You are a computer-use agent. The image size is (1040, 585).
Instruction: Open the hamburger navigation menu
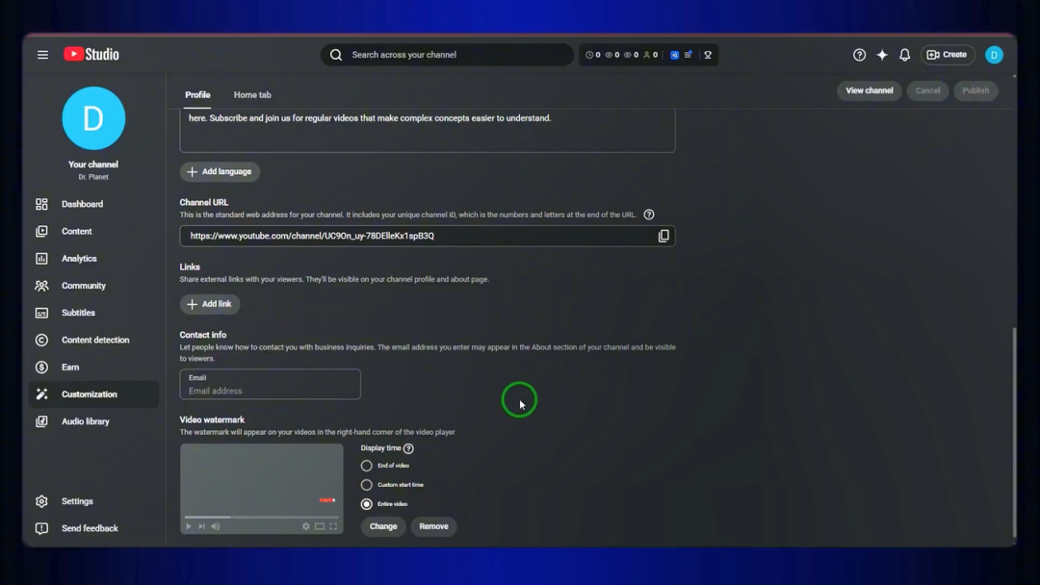coord(42,55)
